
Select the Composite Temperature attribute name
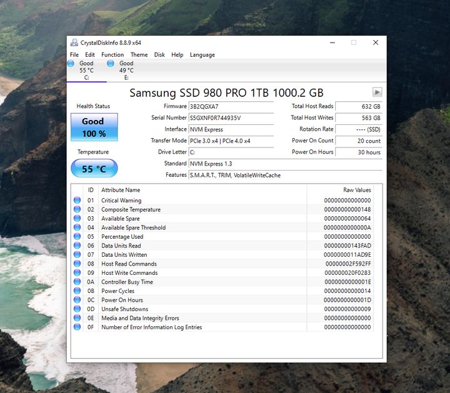tap(131, 209)
